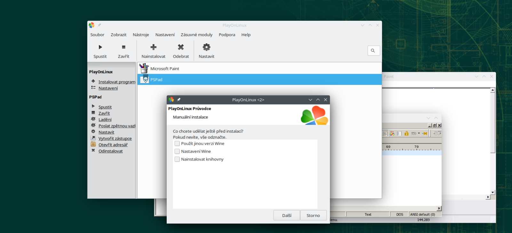Screen dimensions: 512x233
Task: Click the shortcut icon beside Vytvořit zástupce
Action: 93,138
